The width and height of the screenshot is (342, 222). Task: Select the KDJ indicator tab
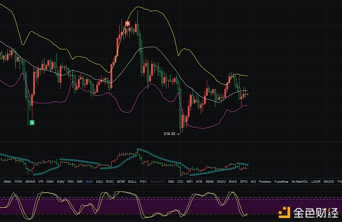pos(99,182)
